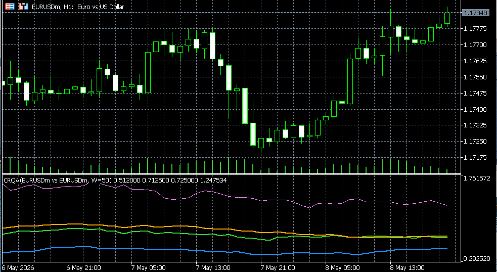
Task: Toggle the One Click Trading panel icon
Action: [23, 7]
